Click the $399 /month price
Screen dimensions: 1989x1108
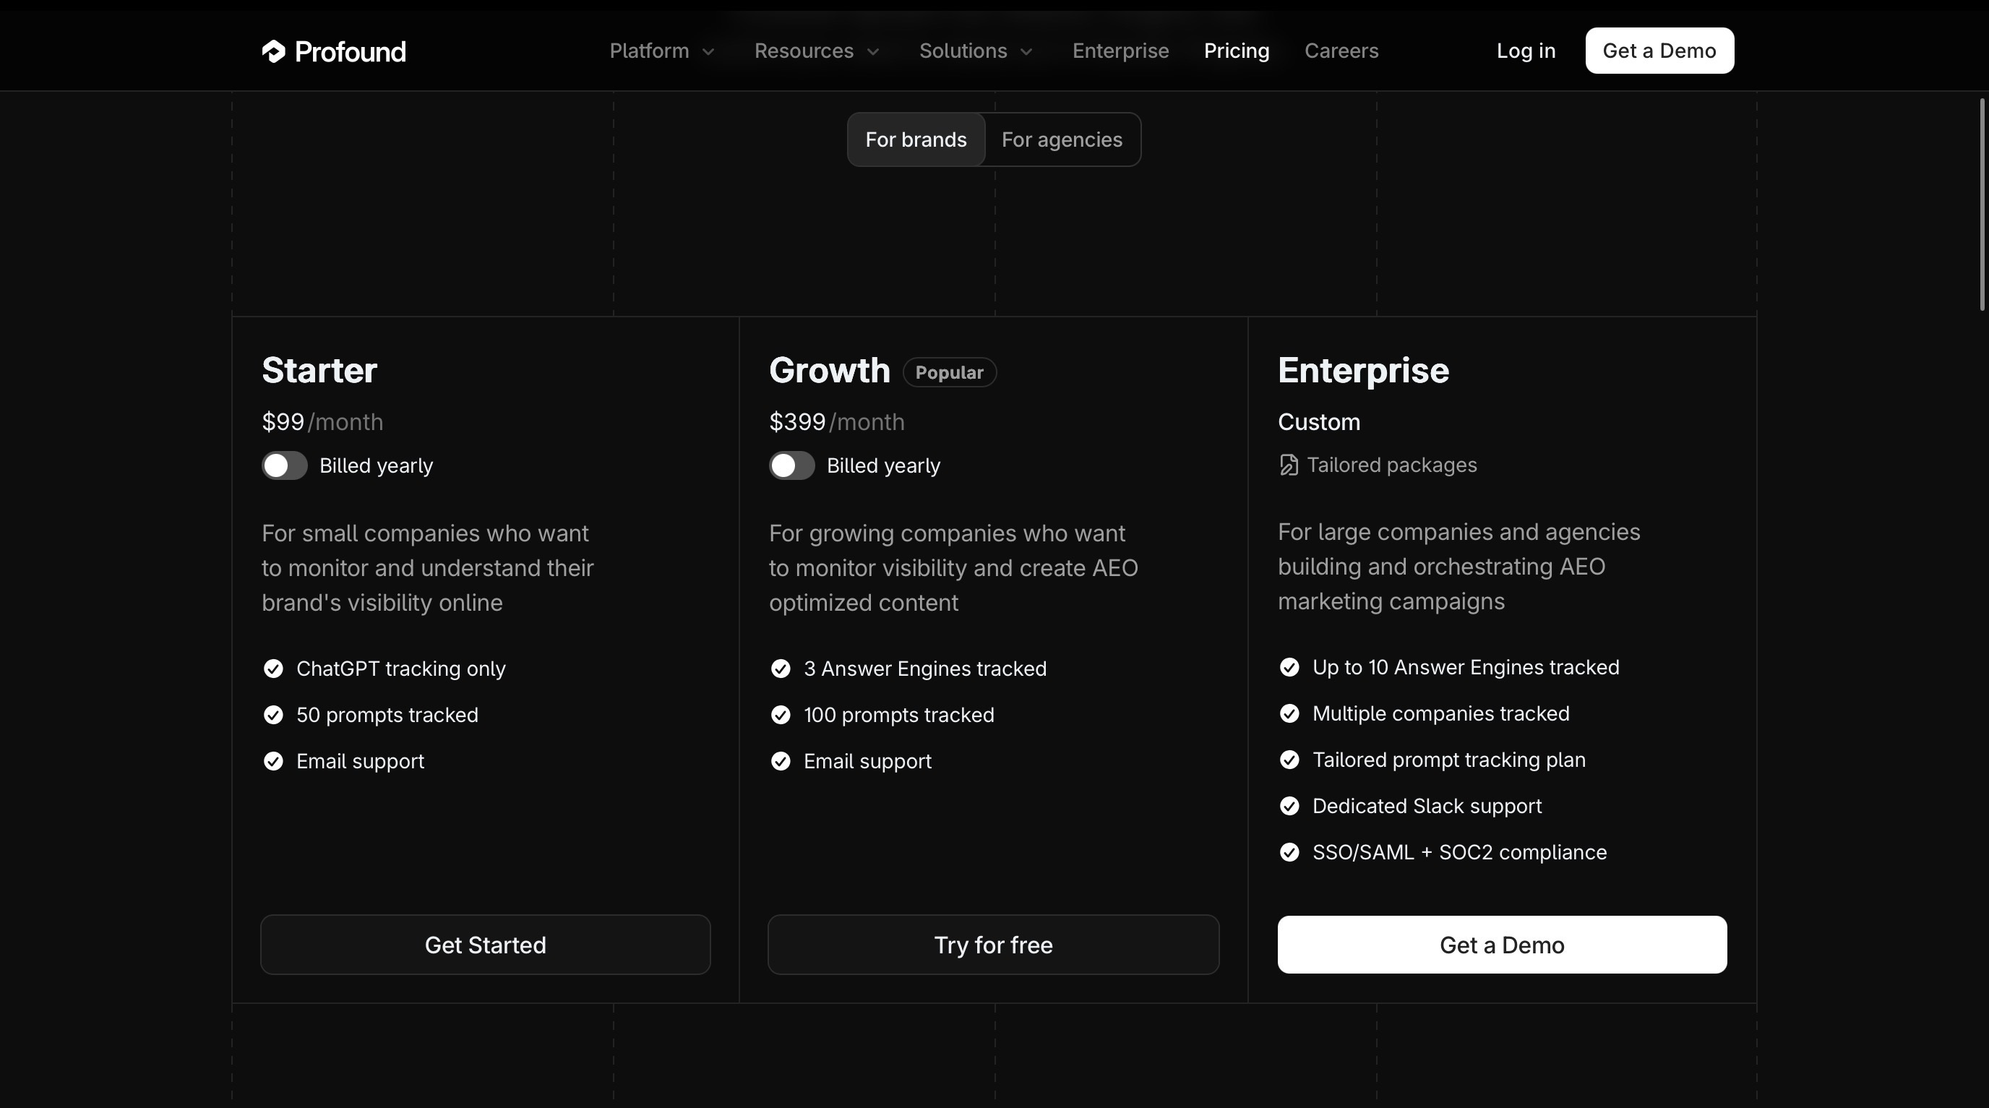tap(836, 422)
